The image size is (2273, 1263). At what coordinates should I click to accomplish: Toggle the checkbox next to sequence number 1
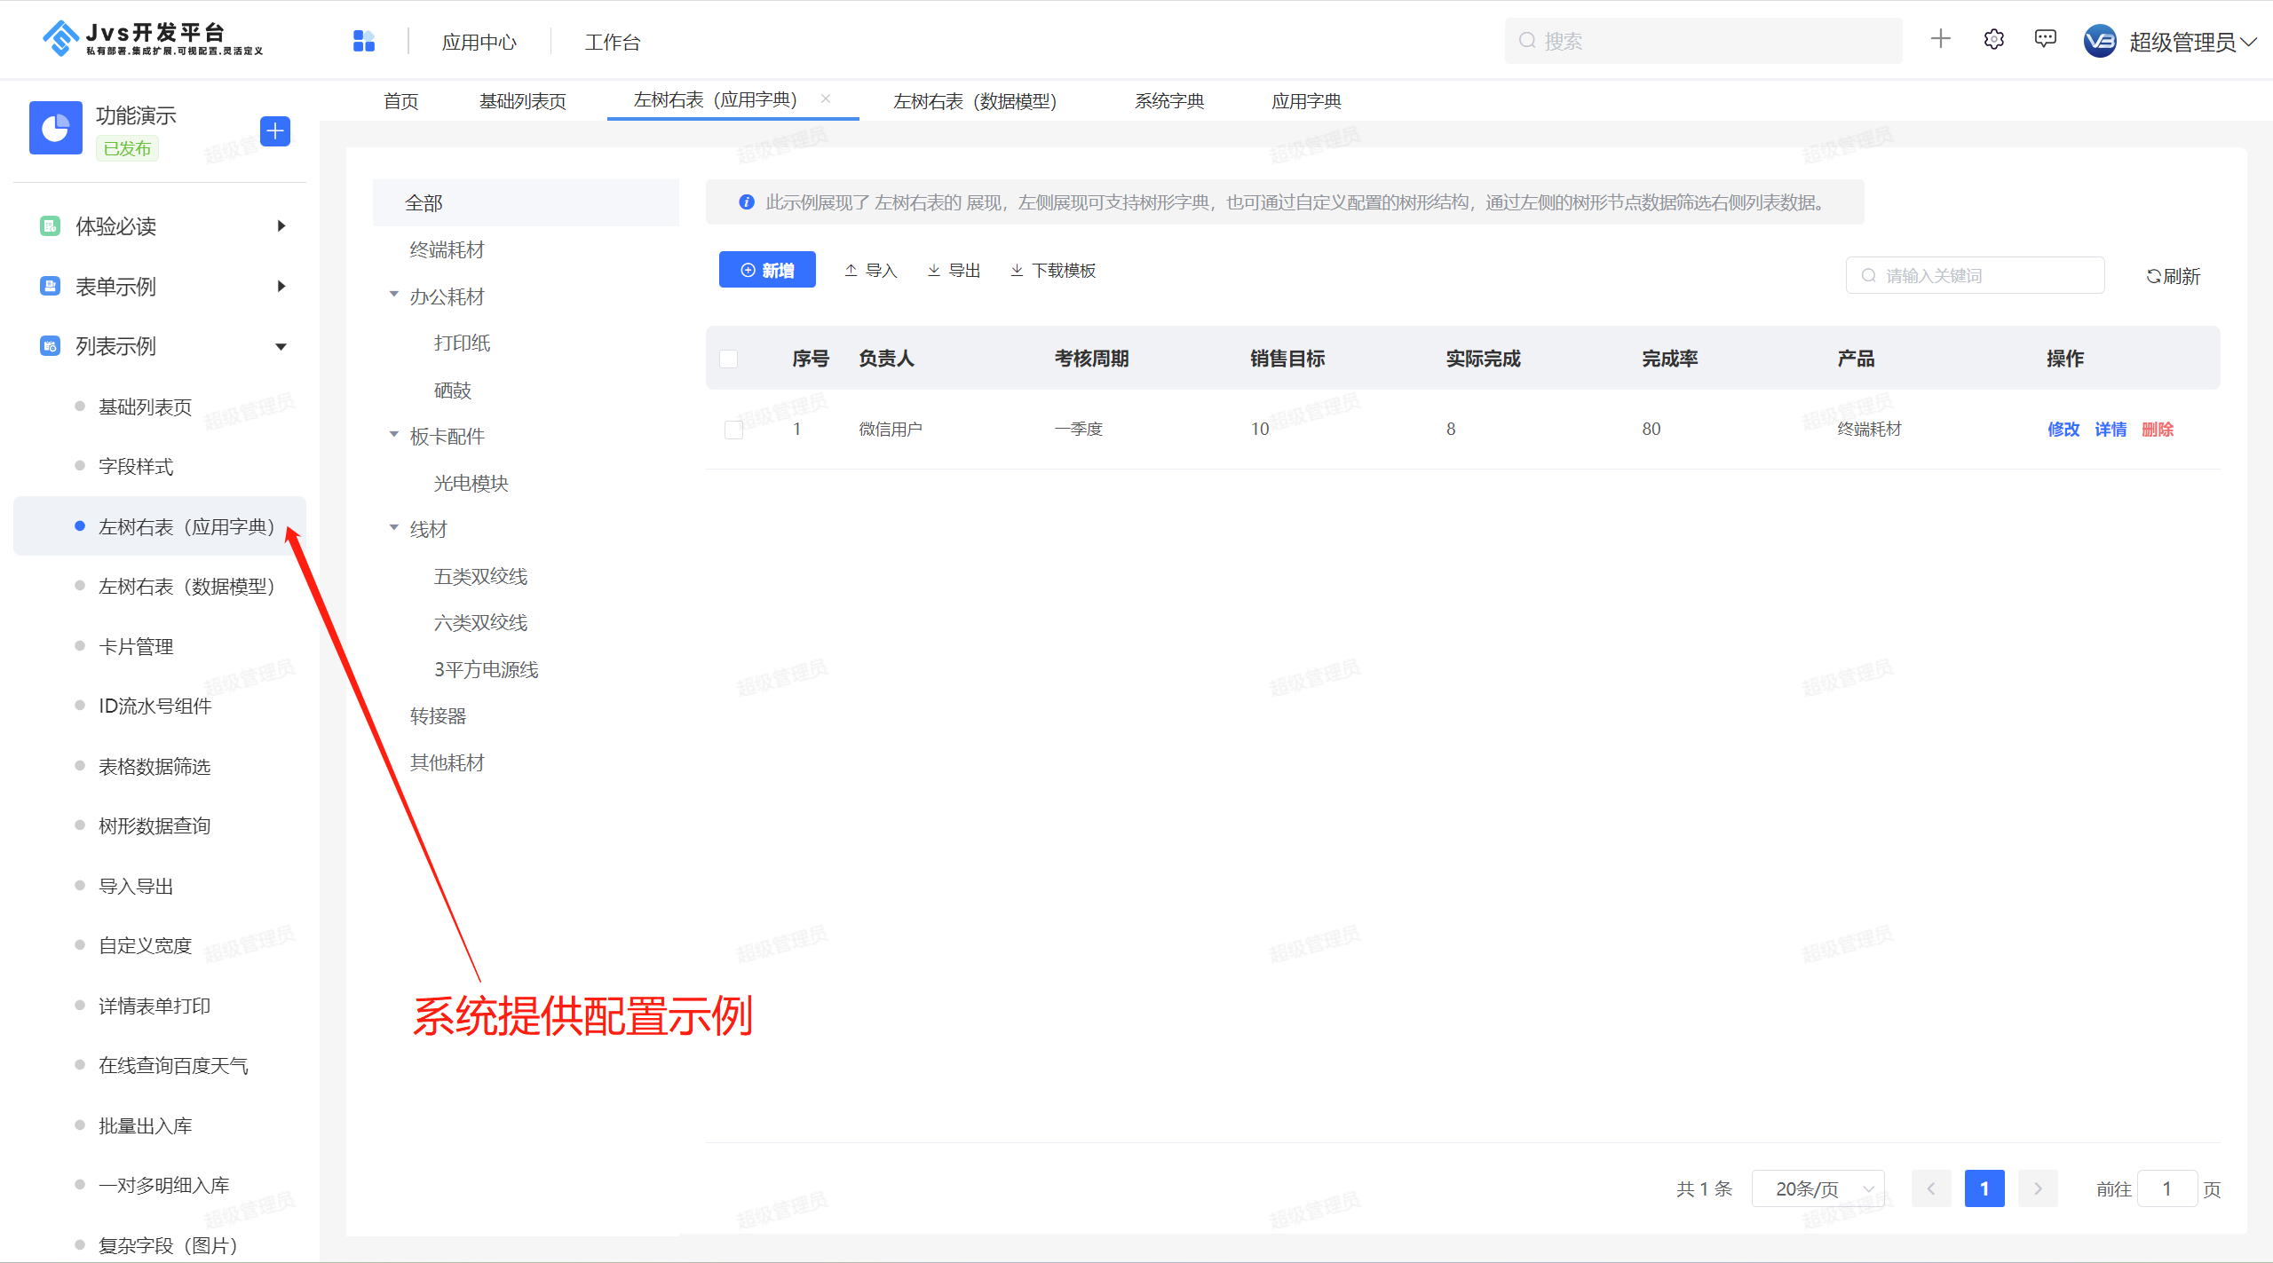tap(733, 430)
